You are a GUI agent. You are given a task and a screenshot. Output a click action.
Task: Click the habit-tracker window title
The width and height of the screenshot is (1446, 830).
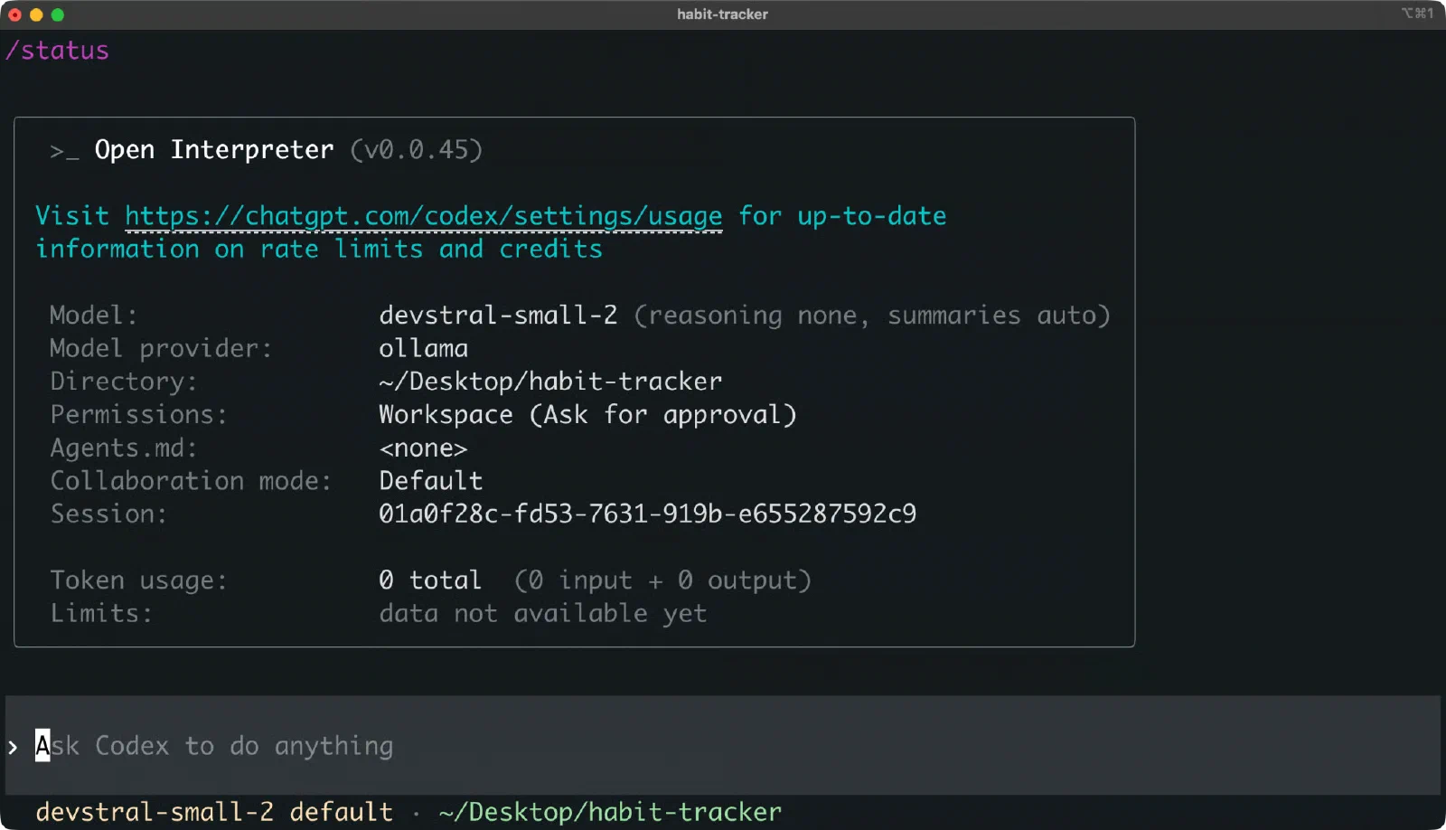point(722,14)
